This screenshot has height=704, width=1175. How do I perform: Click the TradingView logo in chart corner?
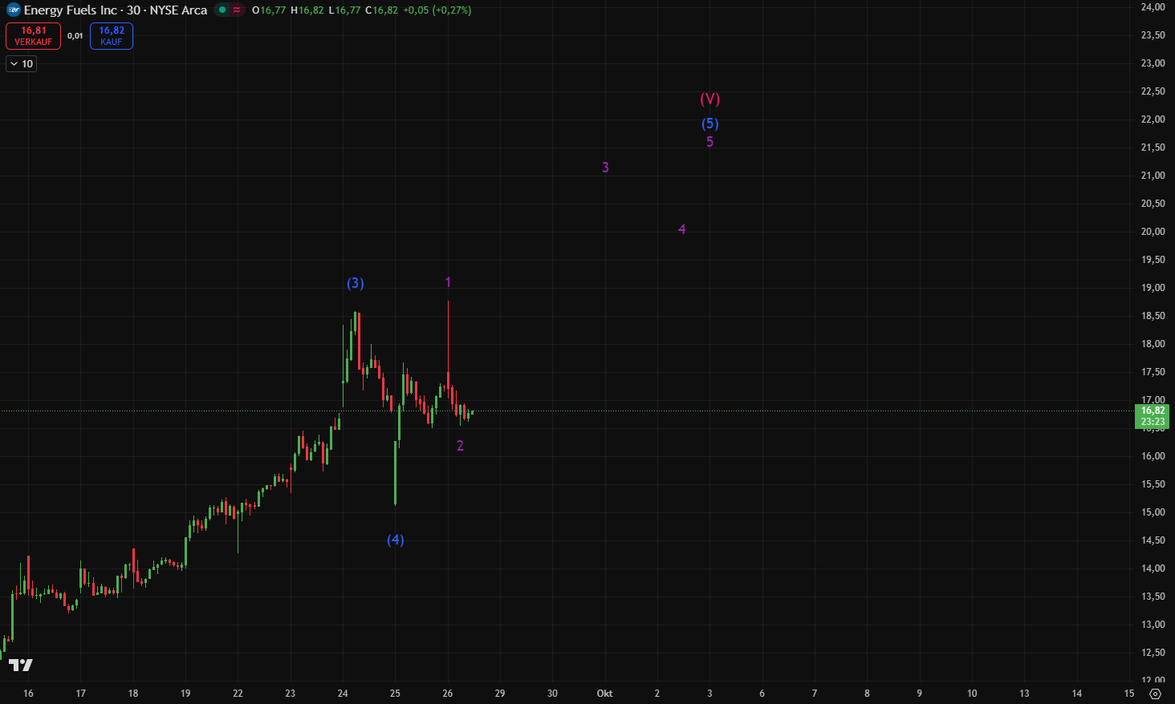[x=21, y=665]
